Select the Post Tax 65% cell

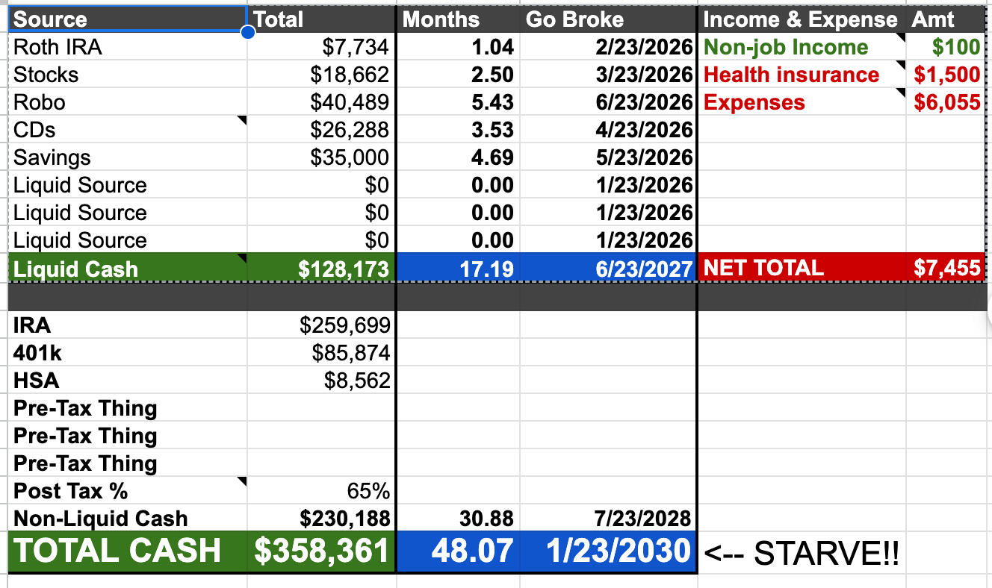pyautogui.click(x=321, y=491)
